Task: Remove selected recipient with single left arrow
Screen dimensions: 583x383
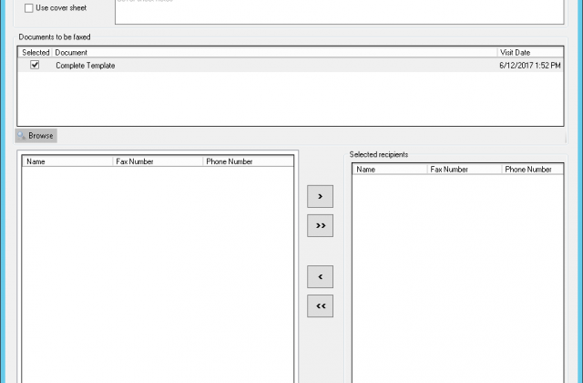Action: (x=320, y=277)
